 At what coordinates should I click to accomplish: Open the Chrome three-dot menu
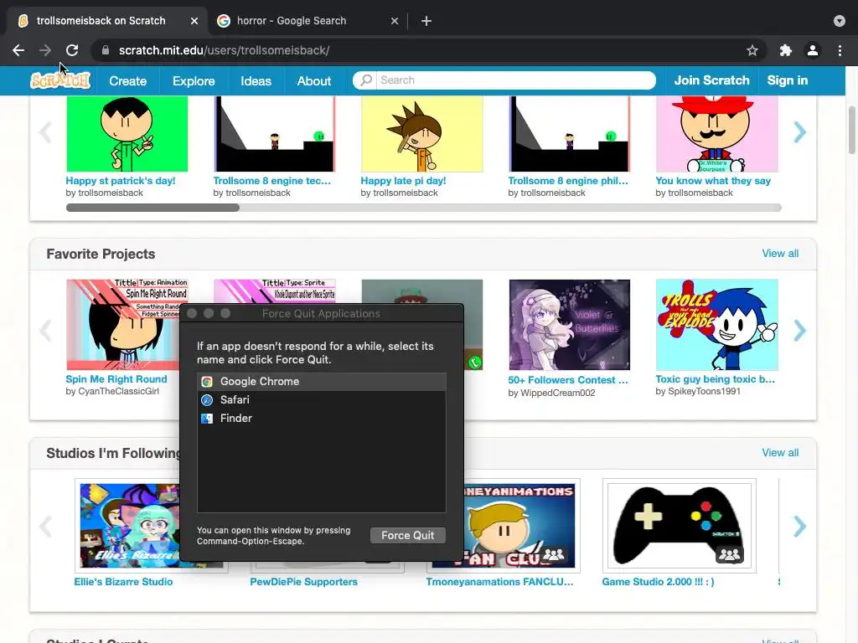840,50
